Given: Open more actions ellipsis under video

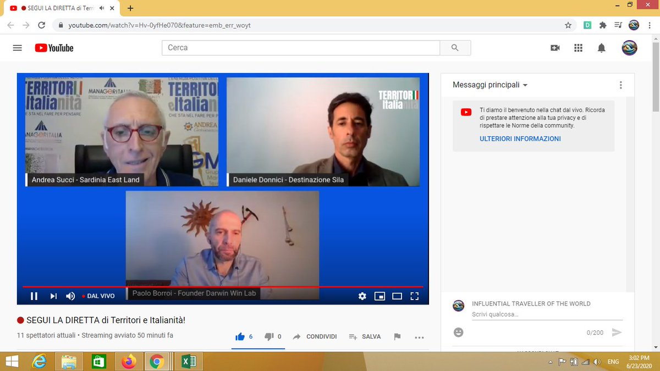Looking at the screenshot, I should 419,337.
